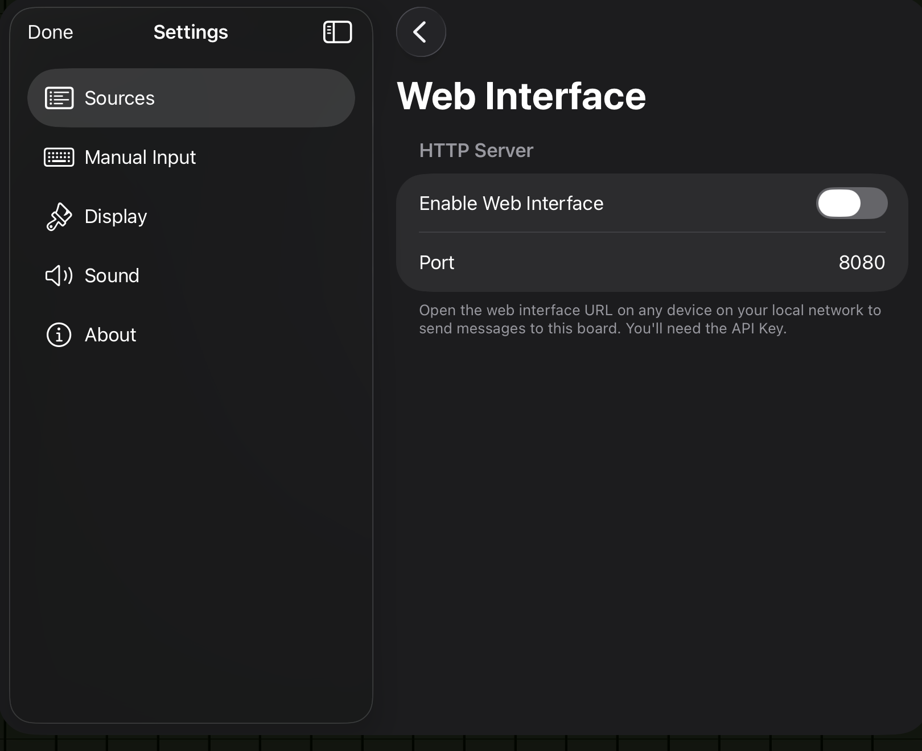The image size is (922, 751).
Task: Select the Display paintbrush icon
Action: point(58,217)
